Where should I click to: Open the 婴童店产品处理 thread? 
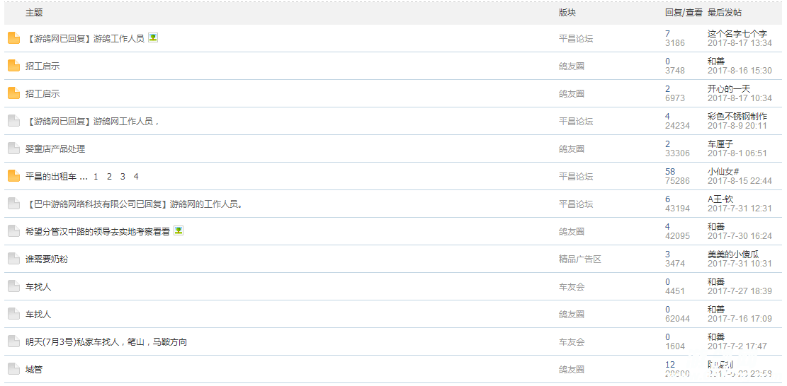55,149
